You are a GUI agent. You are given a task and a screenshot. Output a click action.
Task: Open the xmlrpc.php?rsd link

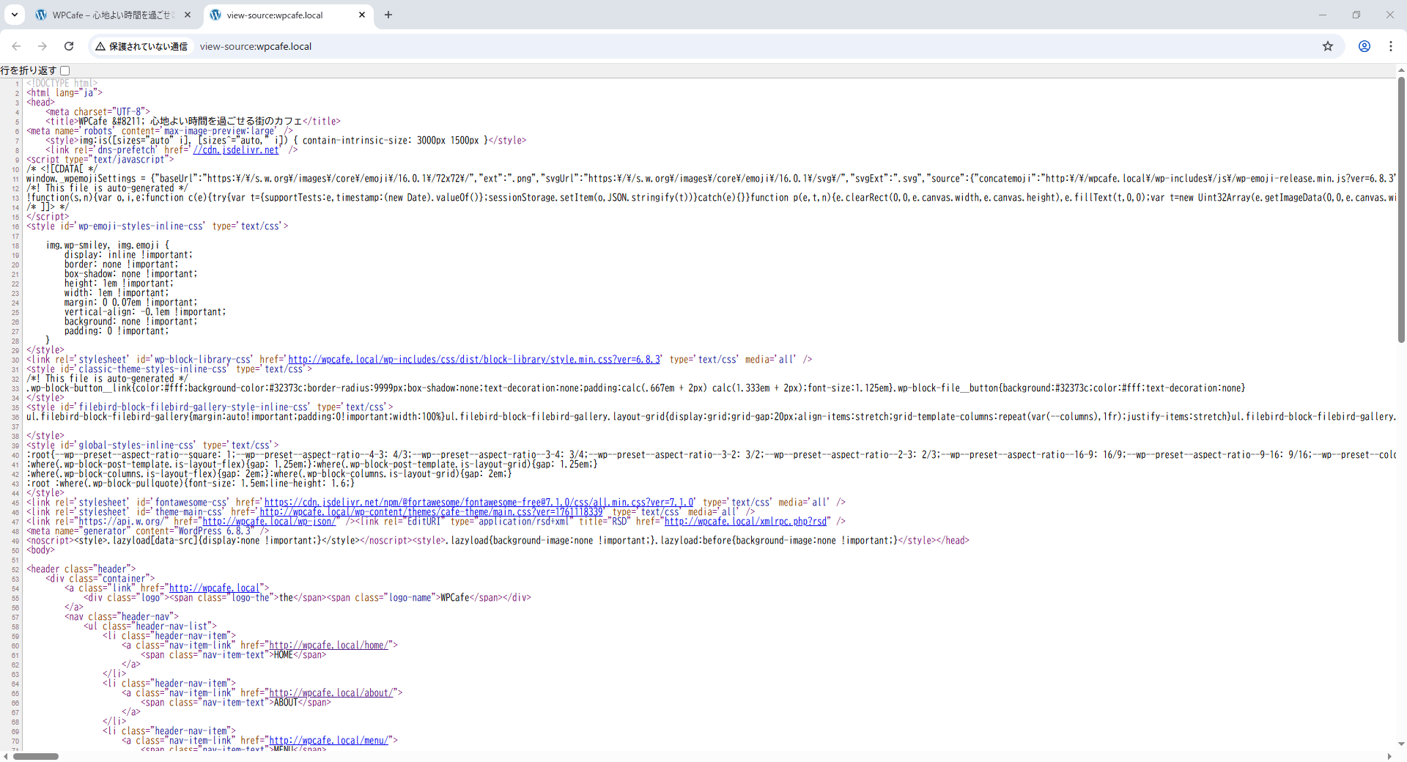pyautogui.click(x=745, y=522)
